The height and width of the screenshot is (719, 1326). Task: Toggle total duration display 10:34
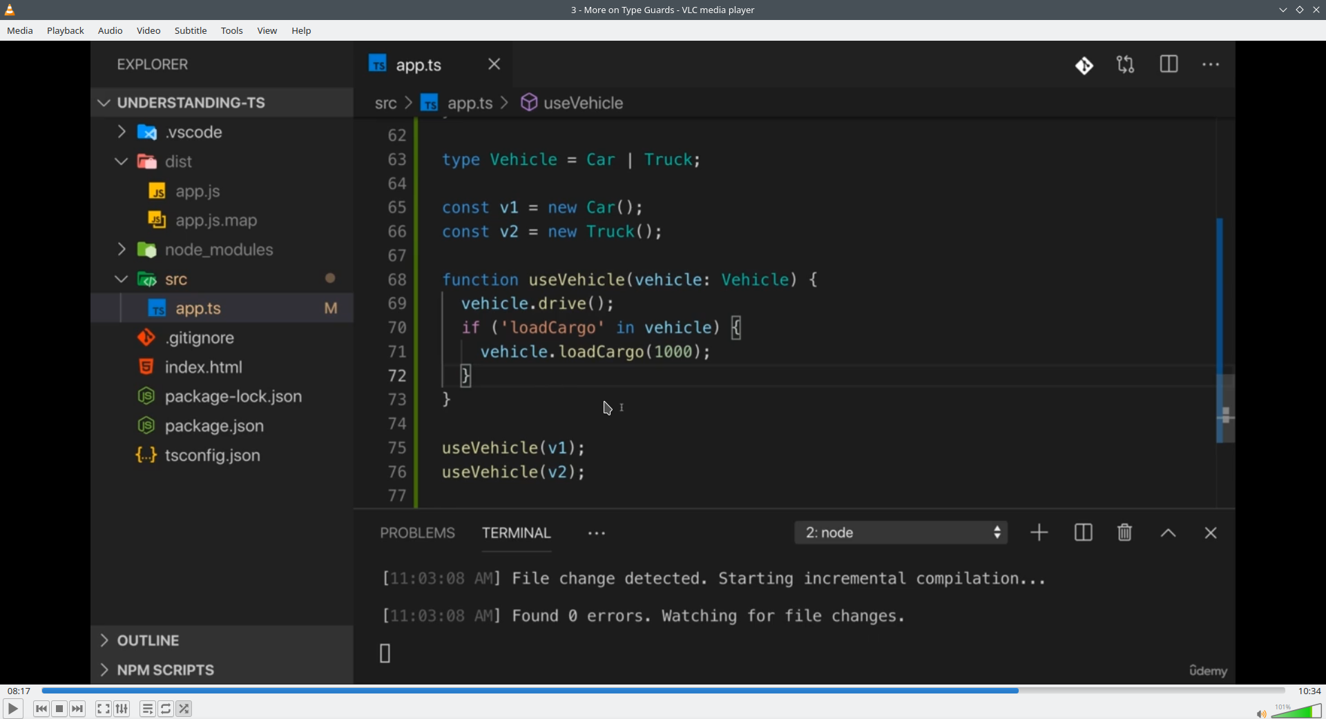[1309, 691]
